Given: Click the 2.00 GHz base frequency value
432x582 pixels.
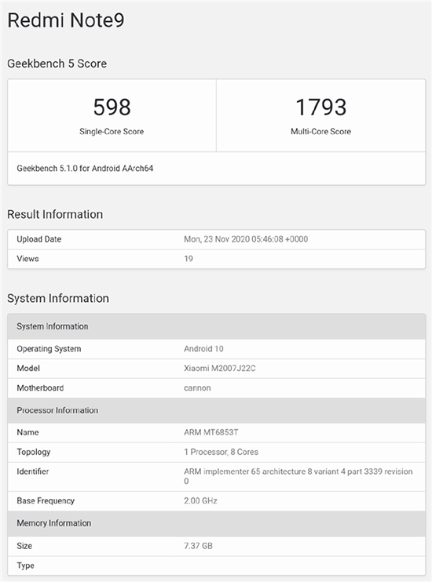Looking at the screenshot, I should (200, 500).
